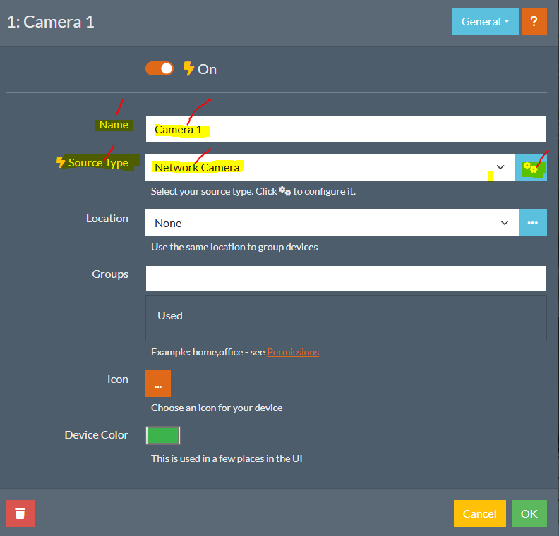Image resolution: width=559 pixels, height=536 pixels.
Task: Click into the Name field showing Camera 1
Action: (346, 129)
